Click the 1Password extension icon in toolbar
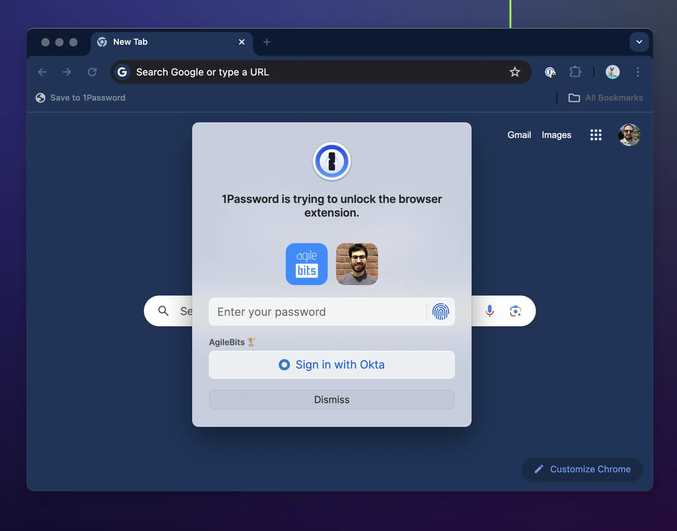The image size is (677, 531). (x=550, y=72)
